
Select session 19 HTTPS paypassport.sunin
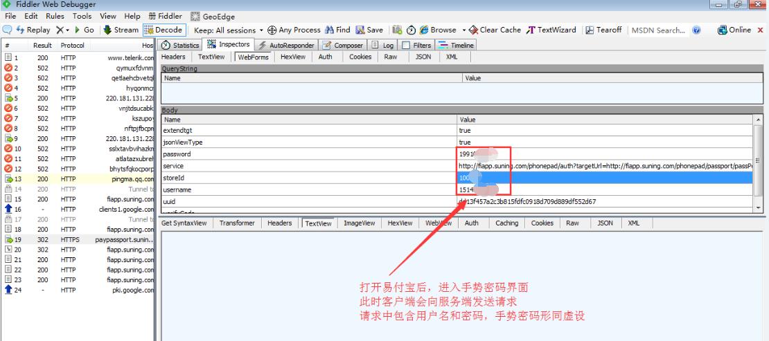pos(78,240)
